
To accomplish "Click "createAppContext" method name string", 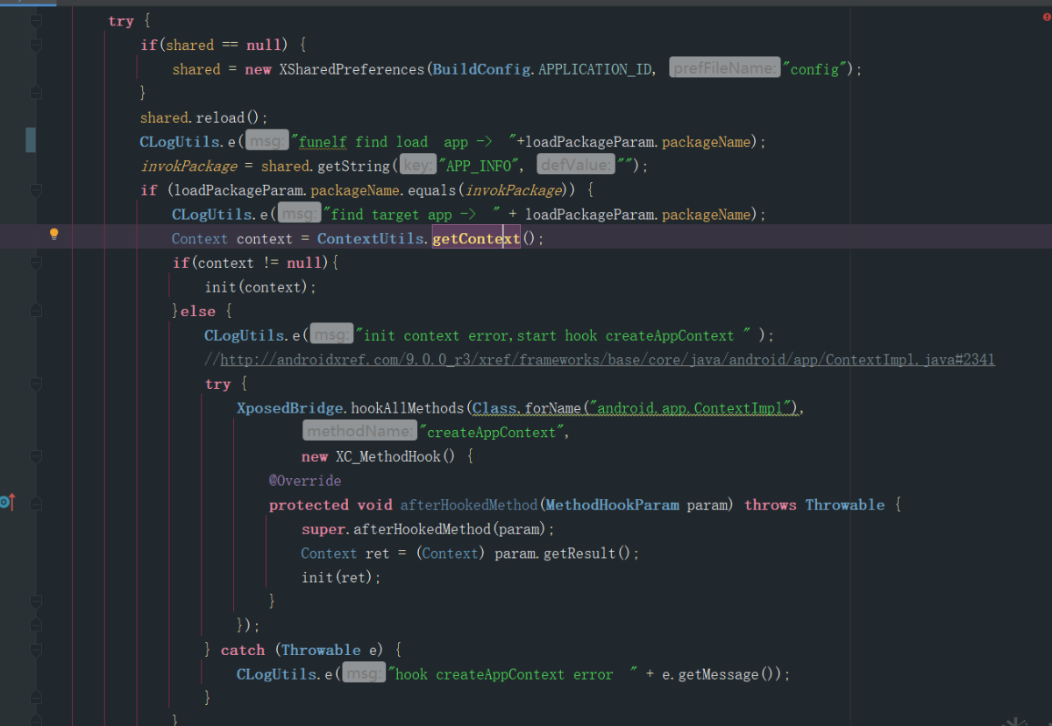I will [x=493, y=433].
